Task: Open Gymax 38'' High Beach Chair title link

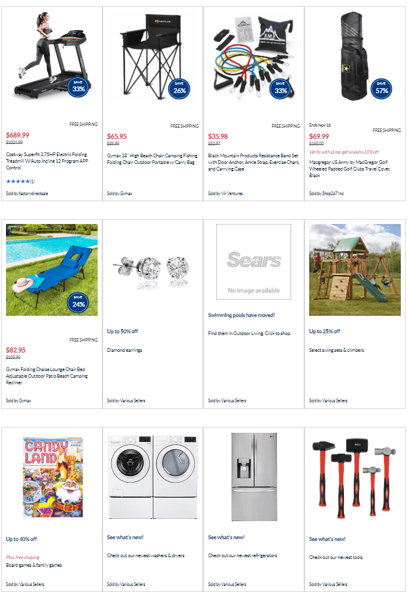Action: [152, 159]
